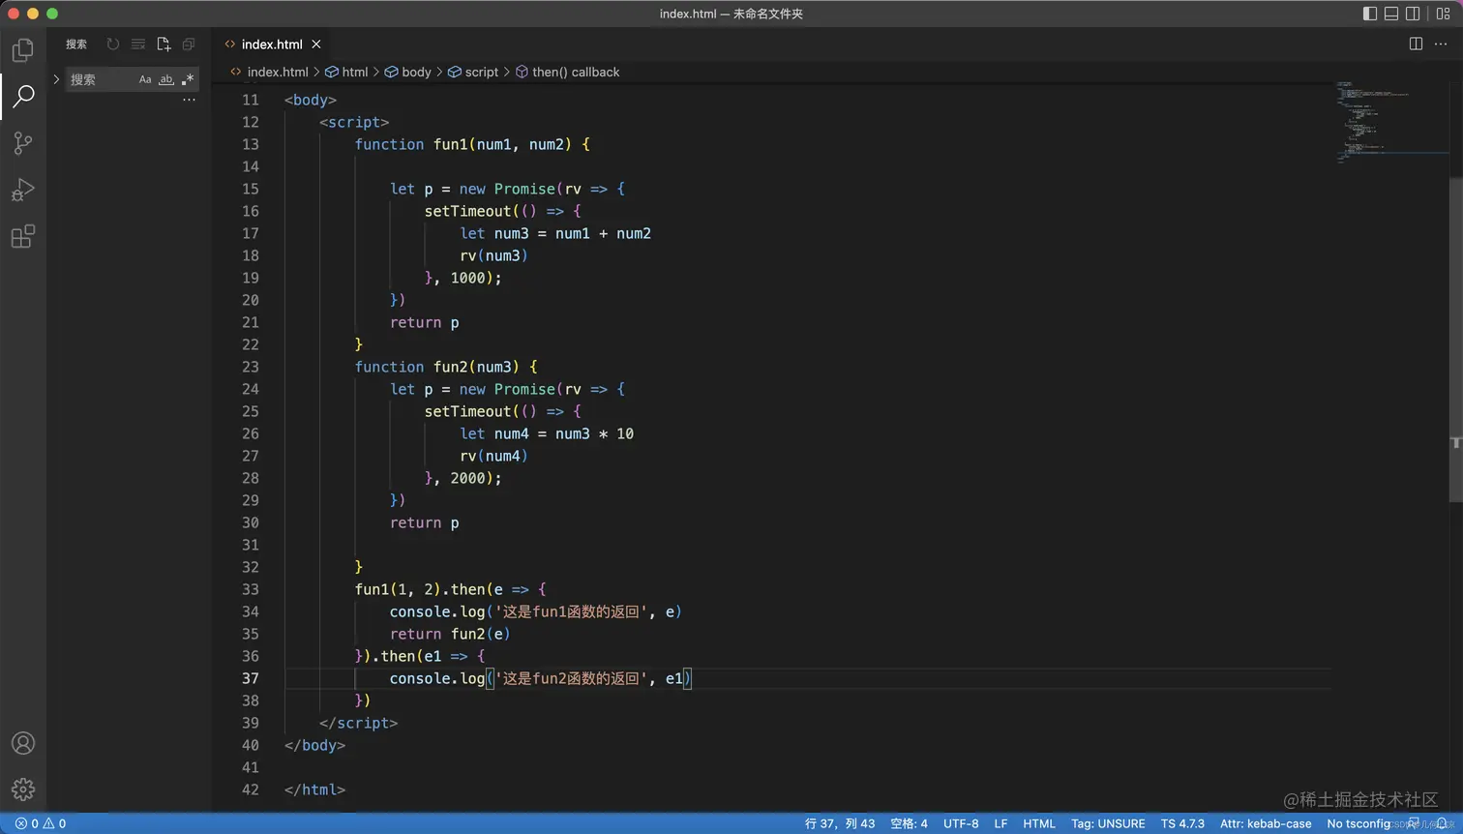Toggle search details ellipsis button

coord(189,100)
